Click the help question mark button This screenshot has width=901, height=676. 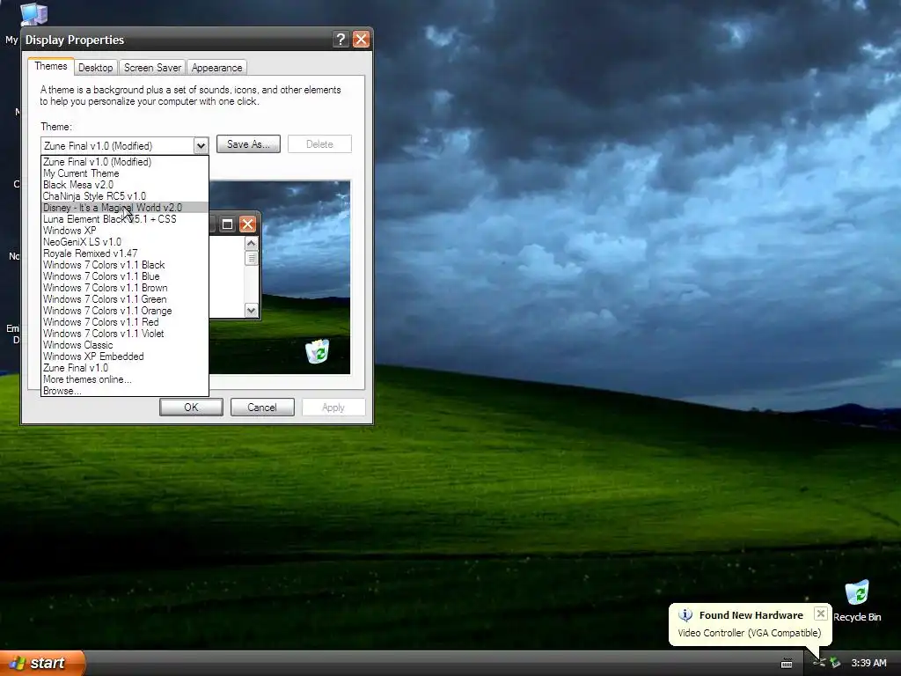click(341, 39)
